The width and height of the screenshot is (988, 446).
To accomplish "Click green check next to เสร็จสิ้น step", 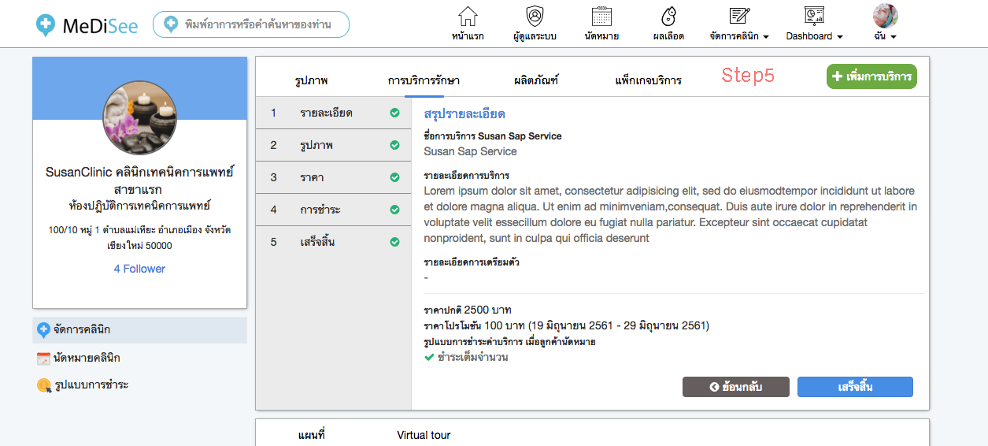I will pos(394,242).
